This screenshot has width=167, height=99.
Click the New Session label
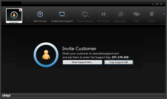(40, 21)
